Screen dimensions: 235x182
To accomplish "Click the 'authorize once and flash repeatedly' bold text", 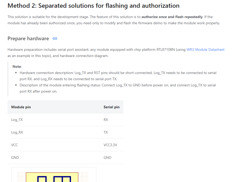I will (x=172, y=17).
